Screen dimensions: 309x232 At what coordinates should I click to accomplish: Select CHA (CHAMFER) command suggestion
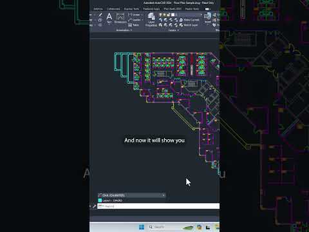tap(131, 195)
